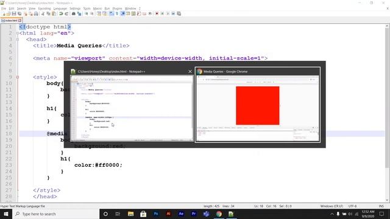The height and width of the screenshot is (219, 390).
Task: Open Google Chrome from the taskbar
Action: [219, 214]
